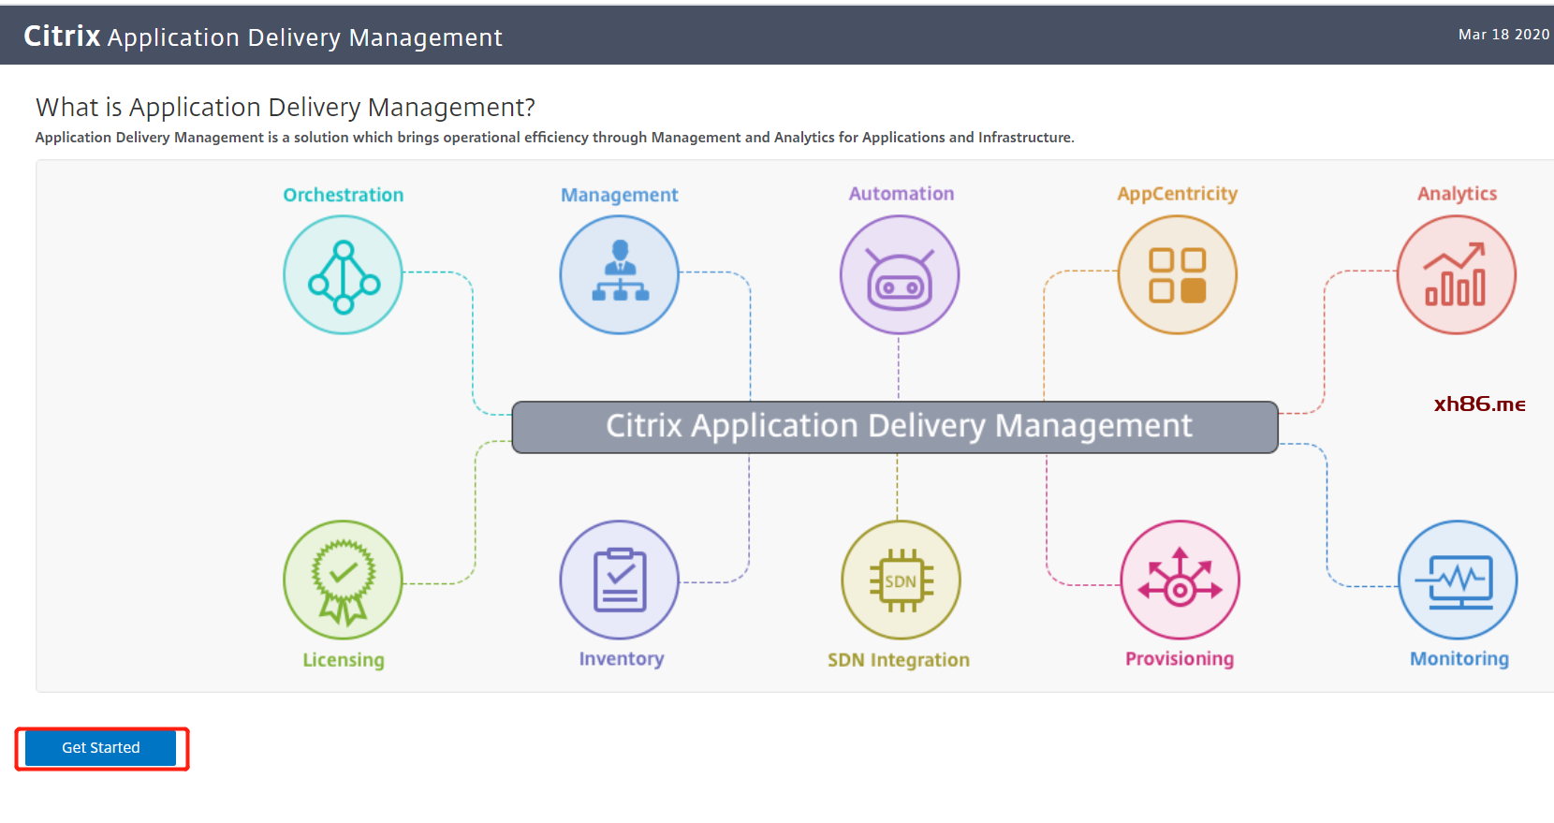Click the AppCentricity label text
1554x823 pixels.
(1178, 194)
